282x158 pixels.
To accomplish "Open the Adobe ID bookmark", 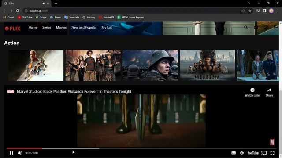I will tap(106, 17).
